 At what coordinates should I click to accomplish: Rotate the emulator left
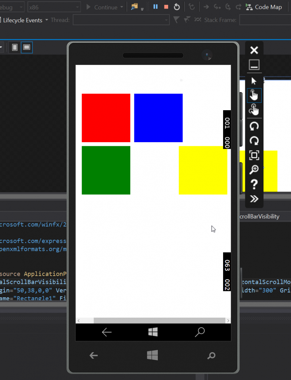point(254,126)
